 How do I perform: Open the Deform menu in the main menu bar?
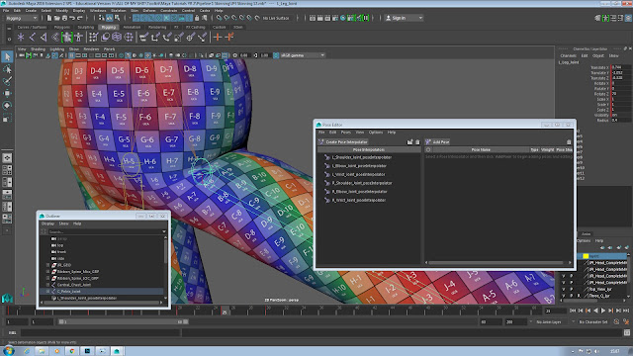[x=149, y=11]
